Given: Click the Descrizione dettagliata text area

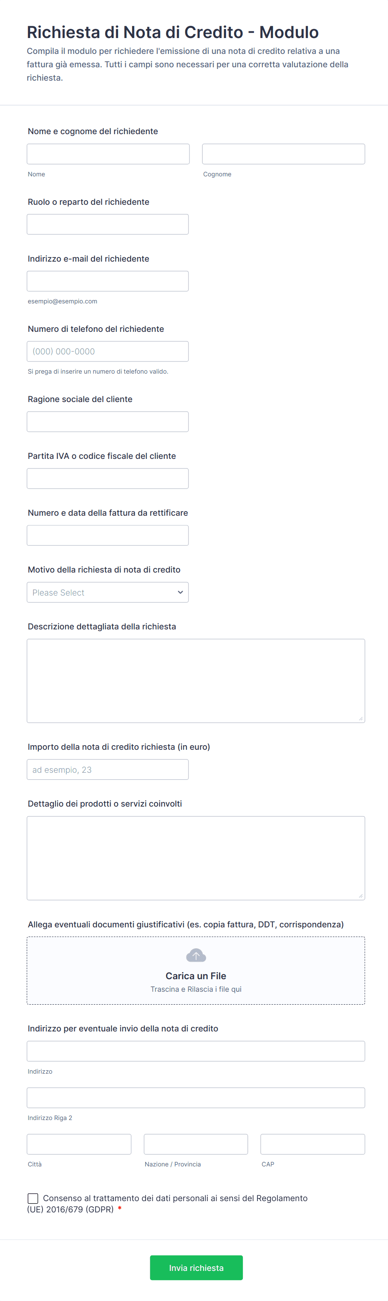Looking at the screenshot, I should coord(196,681).
